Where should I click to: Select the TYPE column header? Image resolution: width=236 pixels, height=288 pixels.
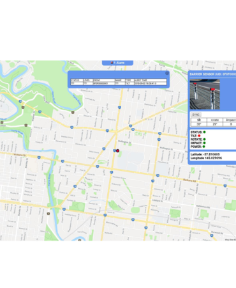point(129,80)
